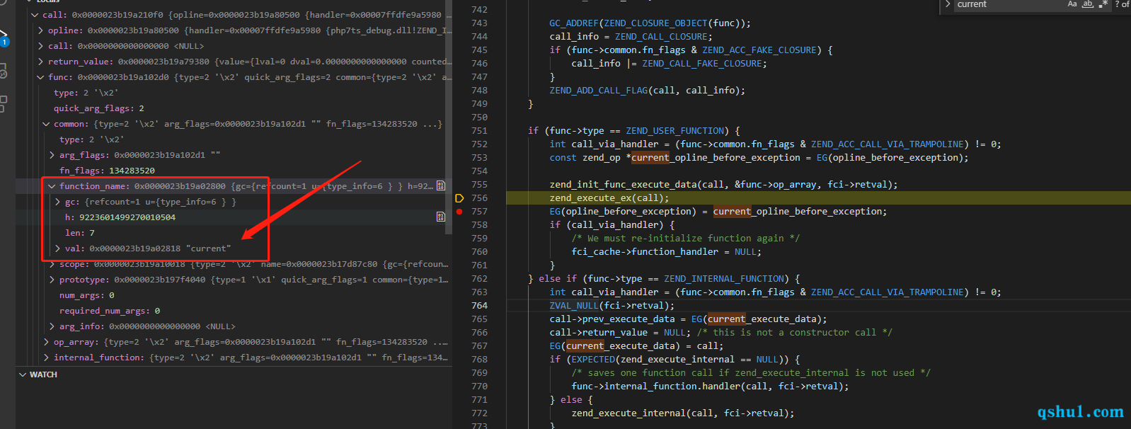Click ZEND_CALL_FAKE_CLOSURE in line 746
The height and width of the screenshot is (429, 1131).
click(x=702, y=64)
